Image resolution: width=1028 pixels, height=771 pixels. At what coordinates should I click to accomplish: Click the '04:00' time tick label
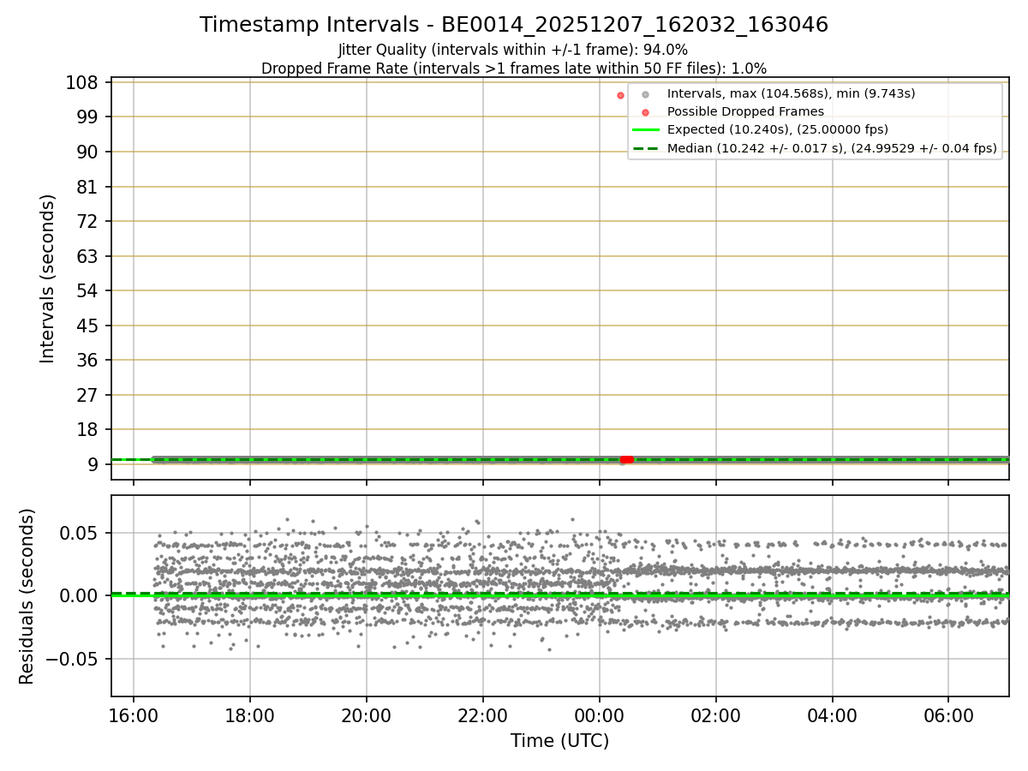click(833, 715)
